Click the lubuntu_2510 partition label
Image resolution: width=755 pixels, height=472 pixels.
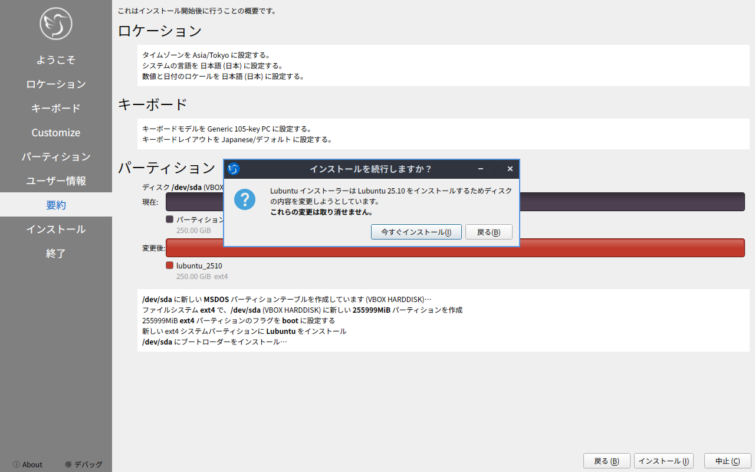[199, 266]
